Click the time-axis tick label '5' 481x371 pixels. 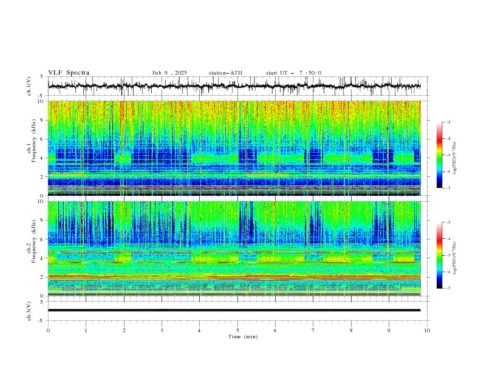pos(237,330)
